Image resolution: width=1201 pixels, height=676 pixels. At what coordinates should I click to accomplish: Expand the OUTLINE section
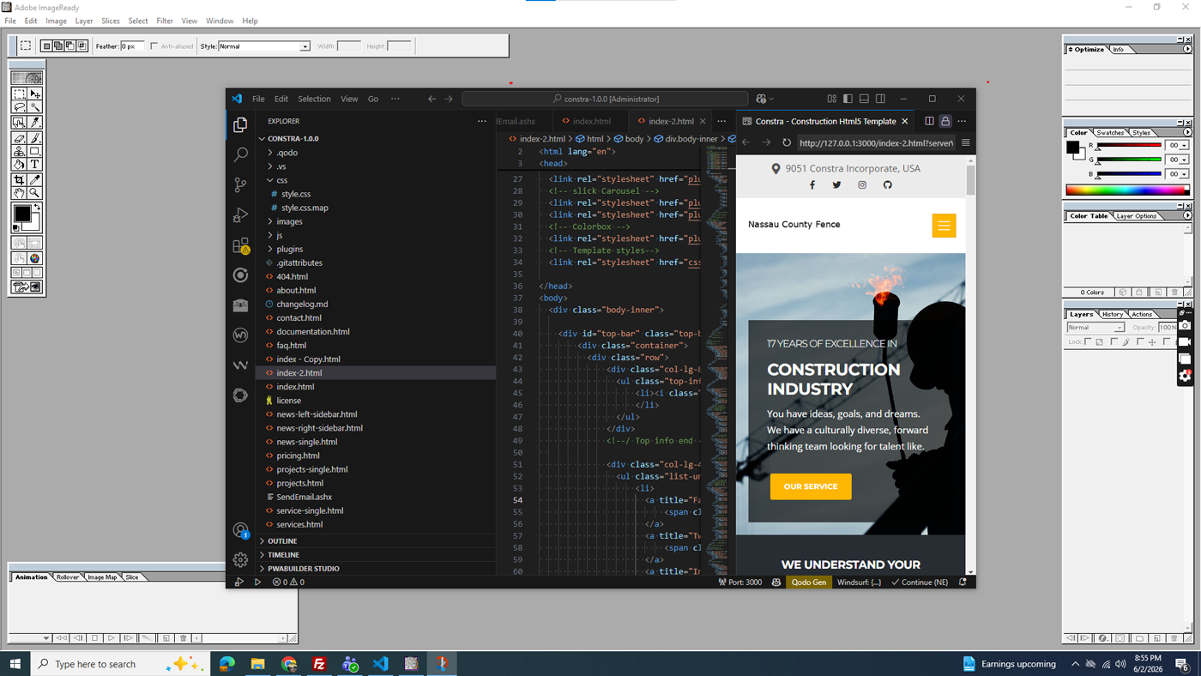[x=263, y=541]
